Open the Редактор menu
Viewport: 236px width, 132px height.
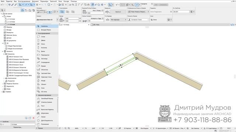pyautogui.click(x=9, y=1)
